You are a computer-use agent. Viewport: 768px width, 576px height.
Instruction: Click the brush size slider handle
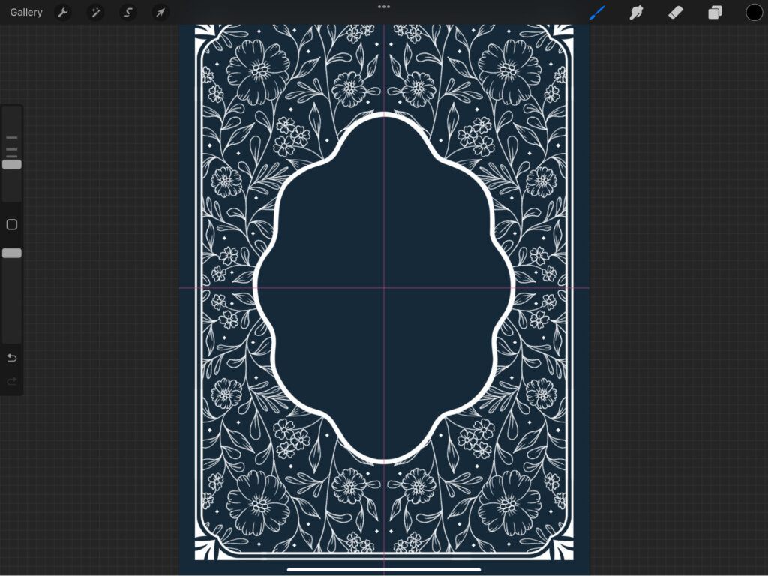pyautogui.click(x=11, y=164)
